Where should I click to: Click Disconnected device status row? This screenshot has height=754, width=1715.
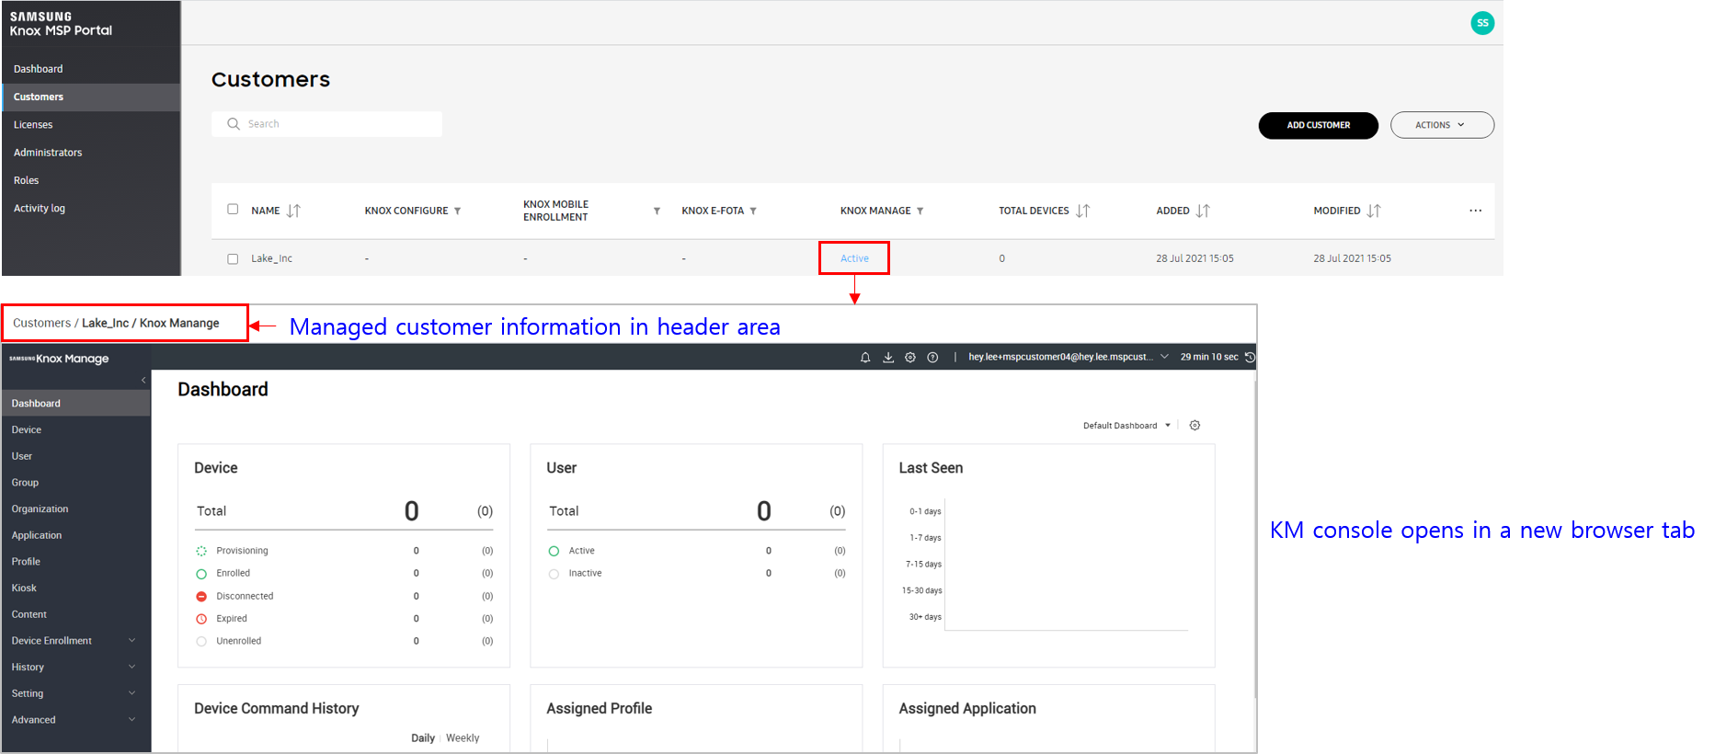pyautogui.click(x=345, y=597)
